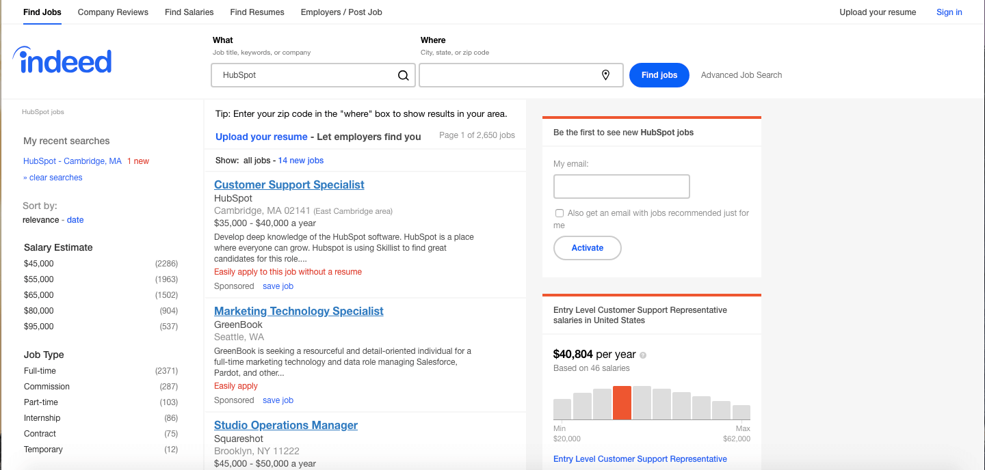Click the salary help question icon
Screen dimensions: 985x470
point(643,355)
